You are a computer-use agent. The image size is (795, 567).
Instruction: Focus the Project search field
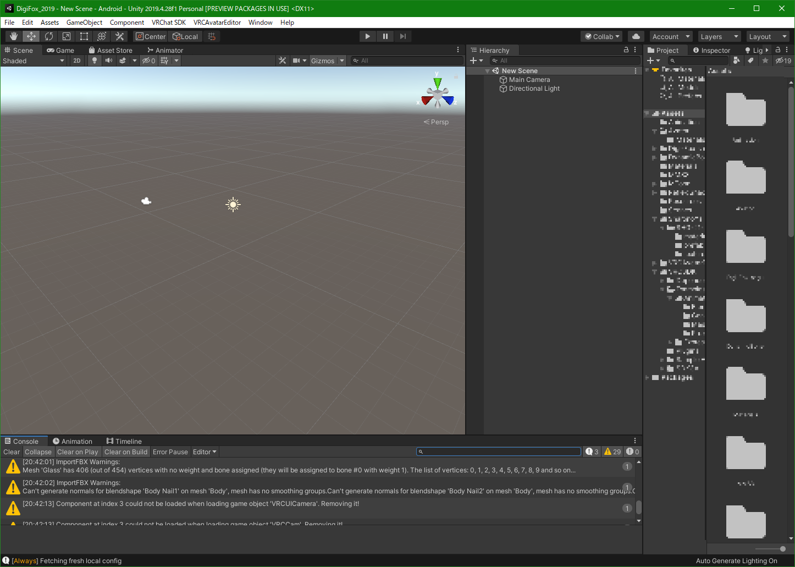pos(698,60)
